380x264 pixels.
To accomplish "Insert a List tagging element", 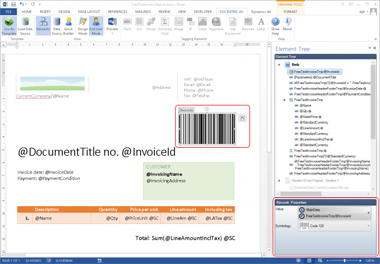I will [x=139, y=24].
